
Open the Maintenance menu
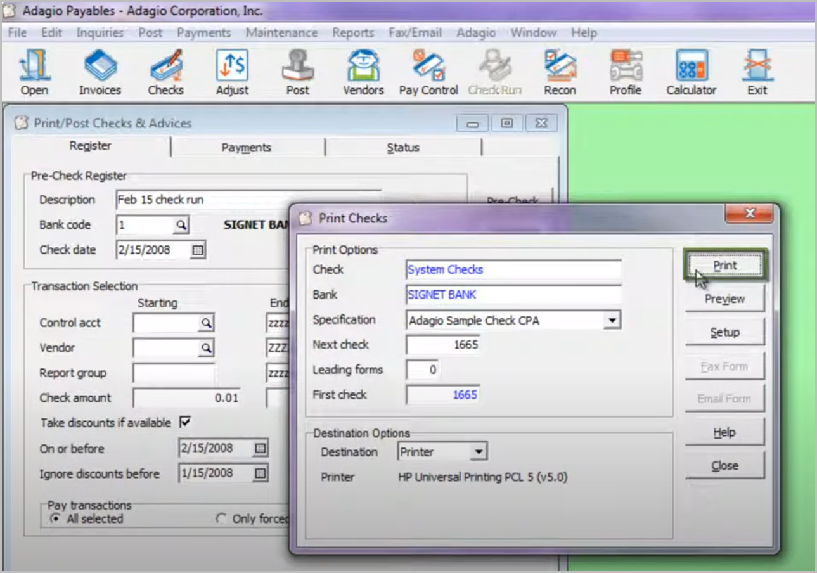pos(281,32)
